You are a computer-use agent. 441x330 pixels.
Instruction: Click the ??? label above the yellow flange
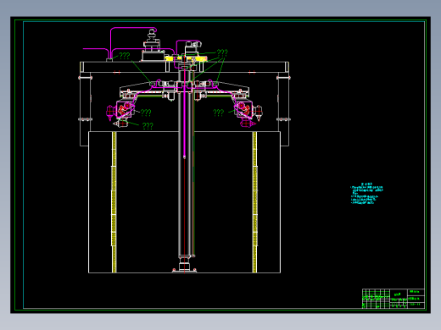click(222, 52)
